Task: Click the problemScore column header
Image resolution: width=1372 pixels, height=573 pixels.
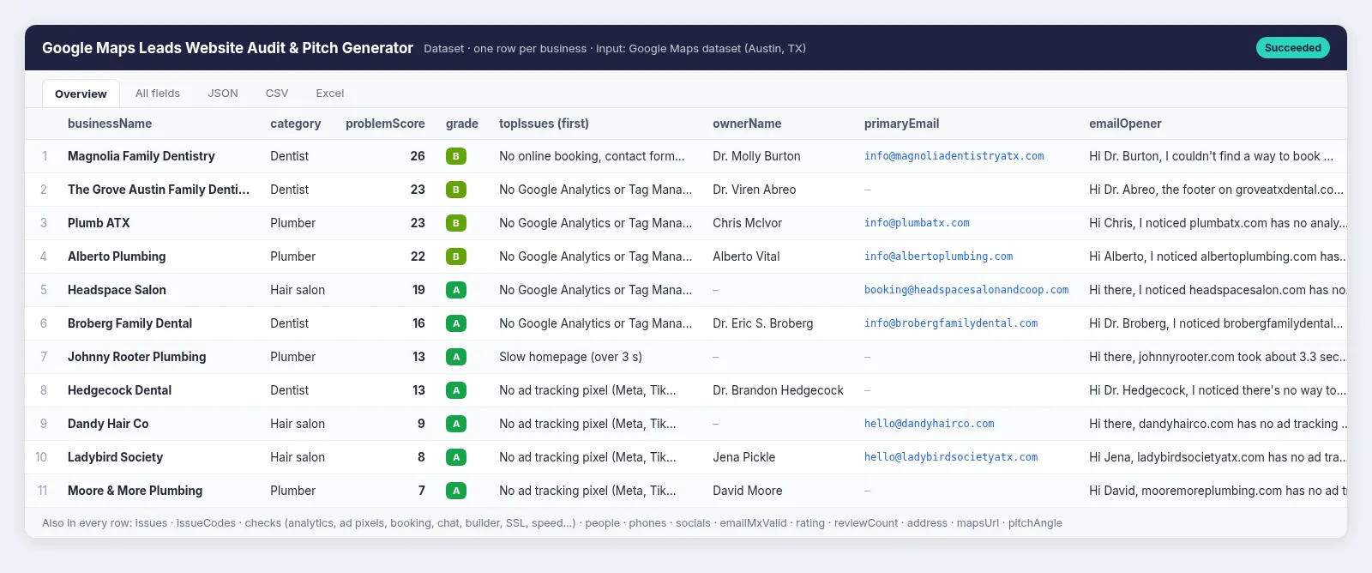Action: 385,124
